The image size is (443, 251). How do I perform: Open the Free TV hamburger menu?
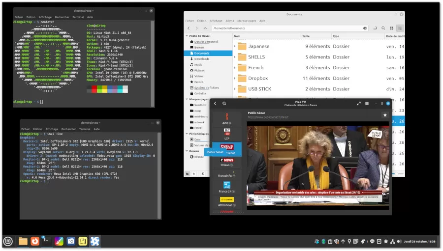pyautogui.click(x=367, y=104)
